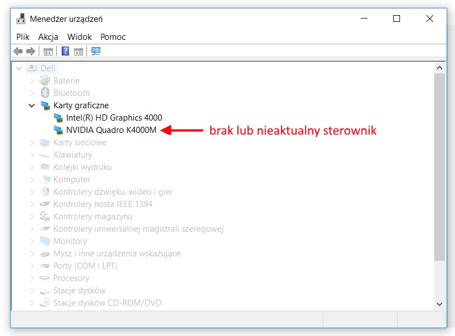
Task: Click the Stacje dysków CD-ROM/DVD icon
Action: (x=45, y=302)
